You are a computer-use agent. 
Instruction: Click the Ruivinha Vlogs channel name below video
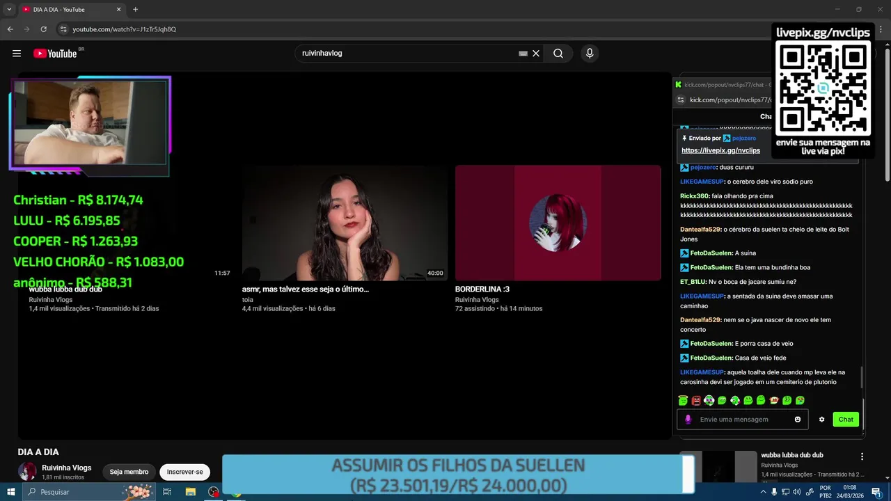(67, 468)
